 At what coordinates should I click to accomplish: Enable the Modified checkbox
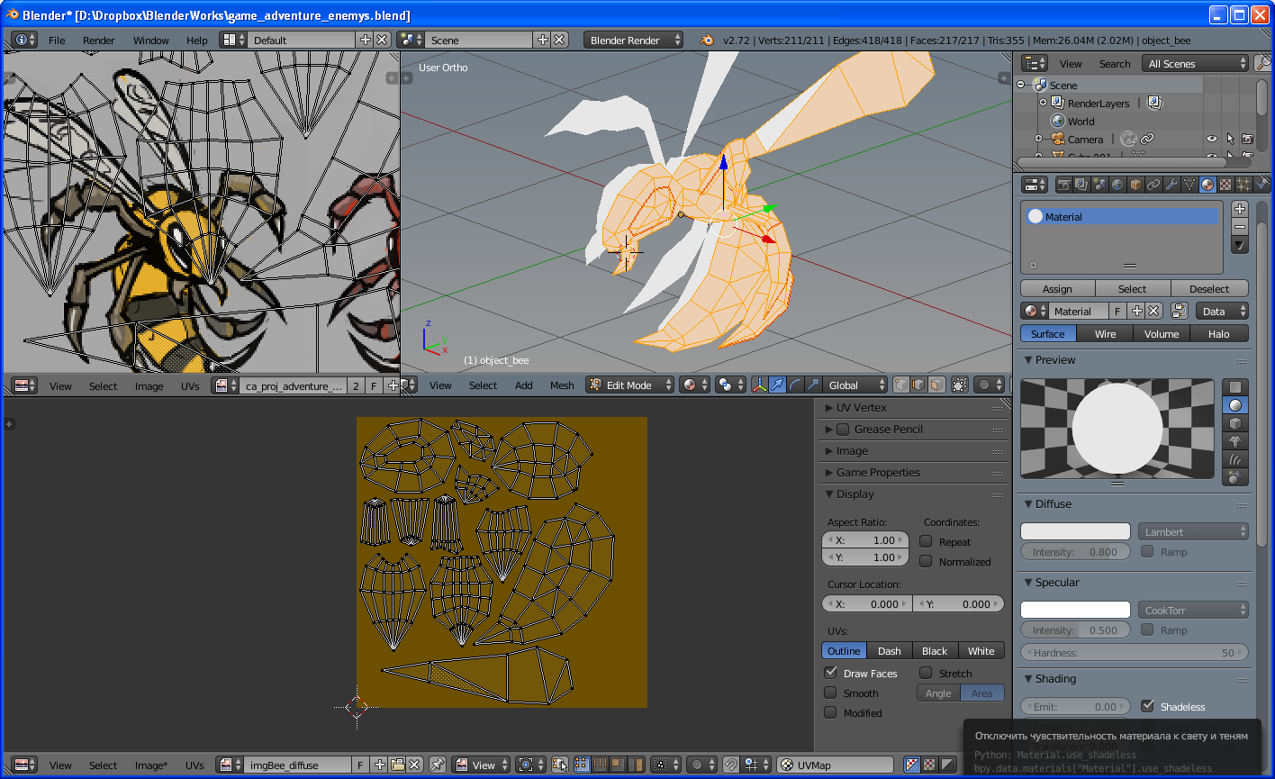830,712
